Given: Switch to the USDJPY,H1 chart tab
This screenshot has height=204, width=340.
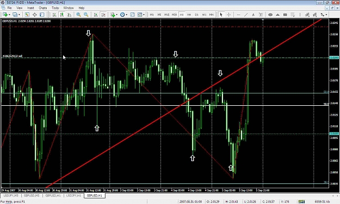Looking at the screenshot, I should [73, 195].
